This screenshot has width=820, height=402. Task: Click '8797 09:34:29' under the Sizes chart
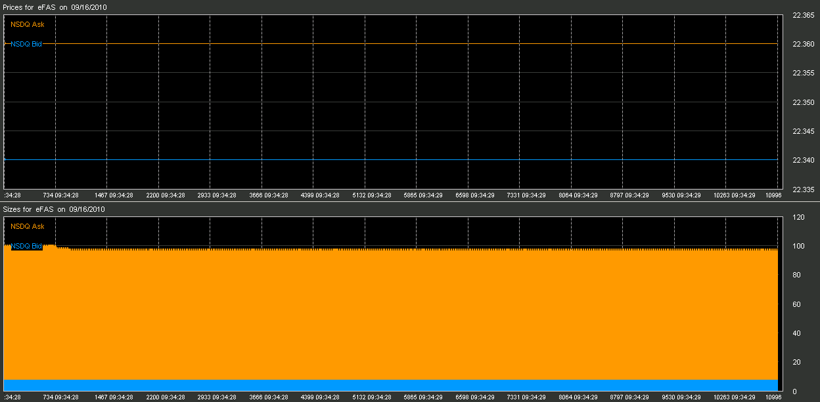pos(629,397)
